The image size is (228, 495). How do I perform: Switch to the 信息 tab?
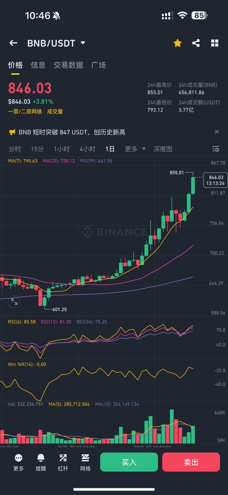tap(38, 65)
